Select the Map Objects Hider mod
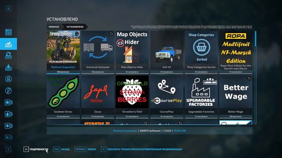 (132, 52)
